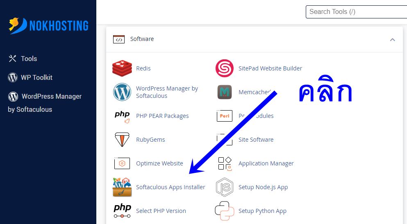The width and height of the screenshot is (407, 224).
Task: Open the Setup Node.js App link
Action: (x=263, y=187)
